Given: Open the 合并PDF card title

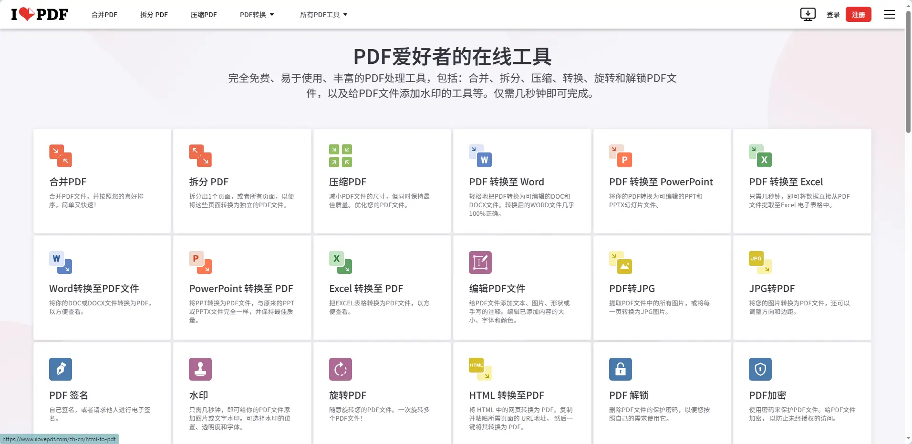Looking at the screenshot, I should point(68,182).
